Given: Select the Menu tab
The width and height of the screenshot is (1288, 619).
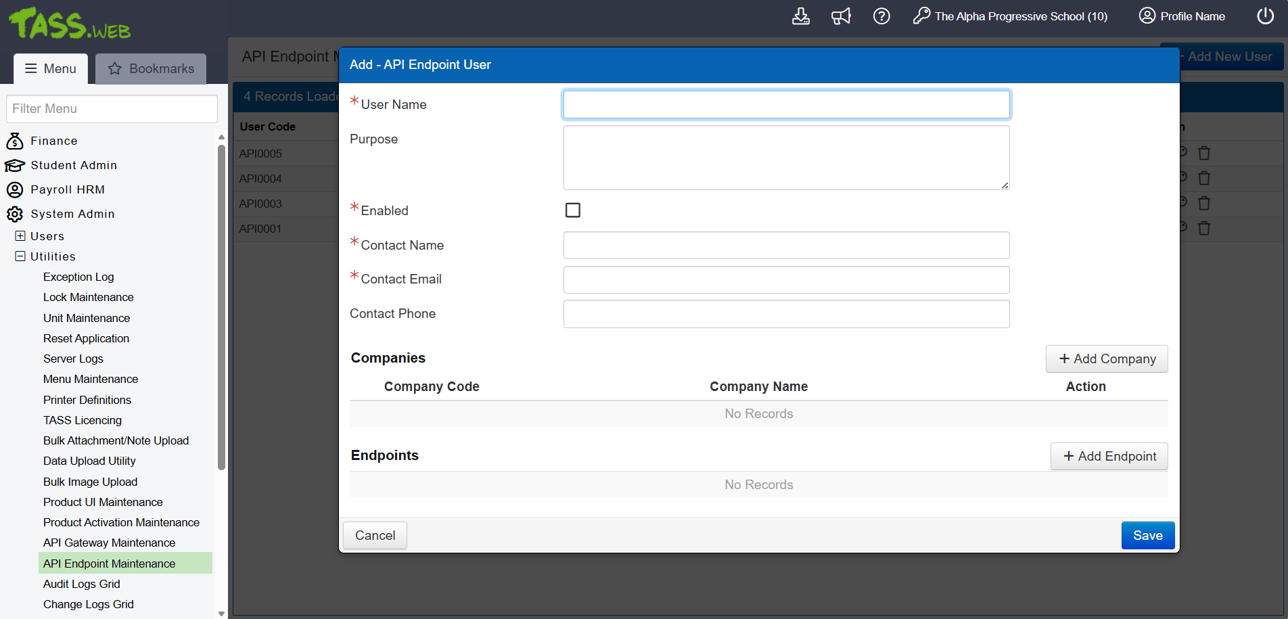Looking at the screenshot, I should (x=51, y=69).
